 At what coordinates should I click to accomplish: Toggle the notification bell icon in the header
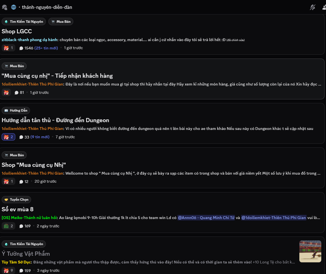pos(312,7)
